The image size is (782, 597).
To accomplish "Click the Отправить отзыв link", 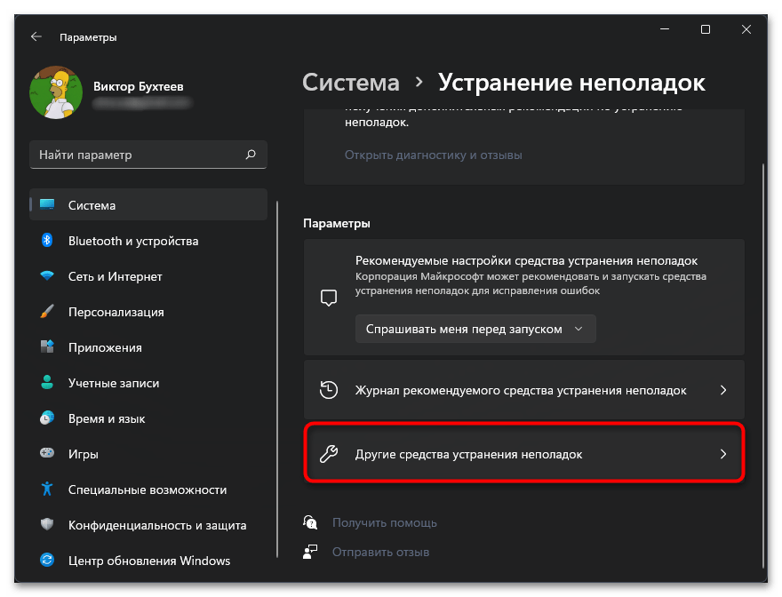I will tap(380, 552).
